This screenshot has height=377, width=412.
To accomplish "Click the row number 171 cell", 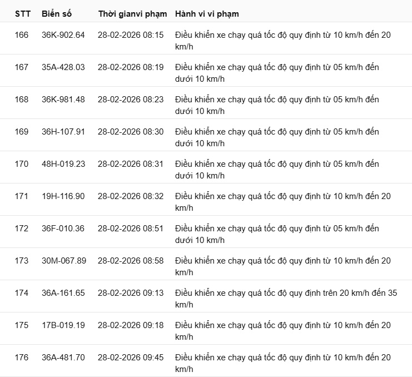I will coord(22,196).
